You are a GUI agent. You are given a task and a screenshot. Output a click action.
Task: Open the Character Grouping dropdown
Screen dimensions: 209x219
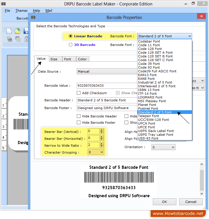click(x=102, y=152)
